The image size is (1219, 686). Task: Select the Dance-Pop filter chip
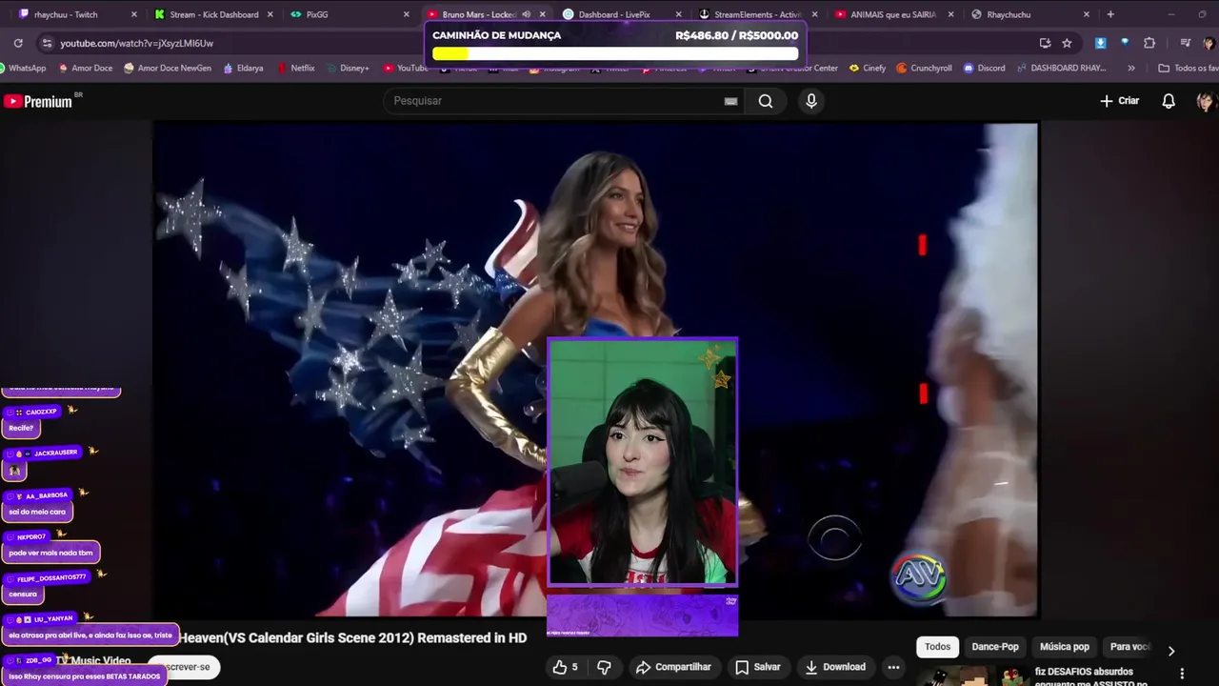click(x=995, y=647)
